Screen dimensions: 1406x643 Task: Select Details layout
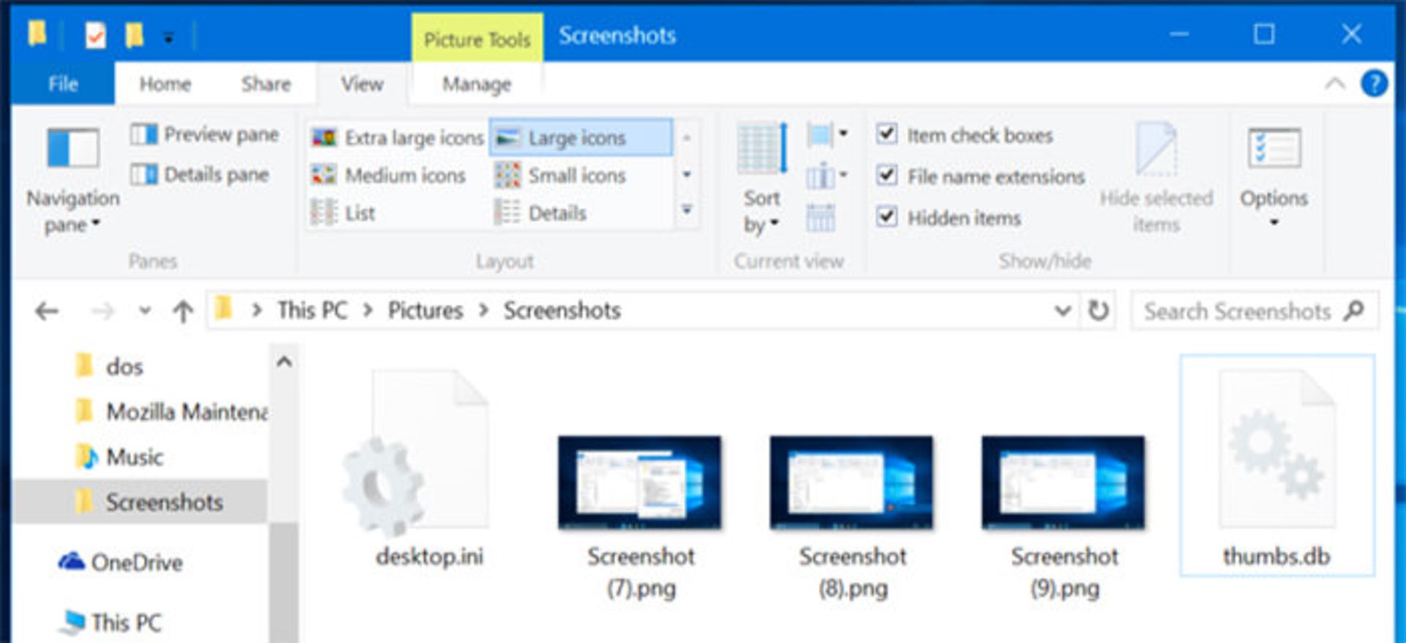pyautogui.click(x=541, y=213)
